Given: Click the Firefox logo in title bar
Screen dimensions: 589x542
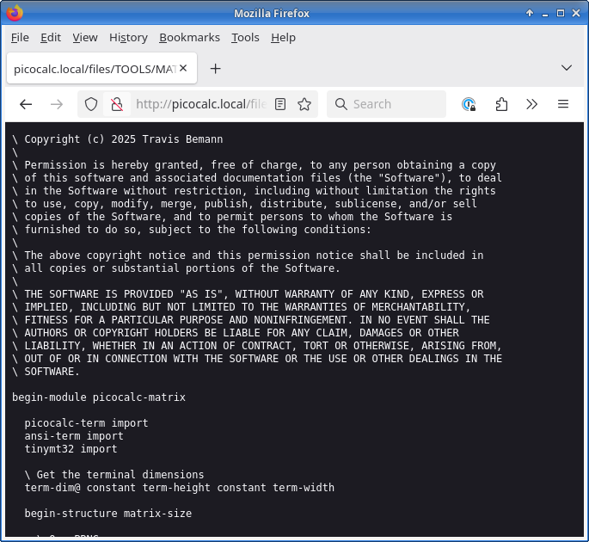Looking at the screenshot, I should click(15, 12).
